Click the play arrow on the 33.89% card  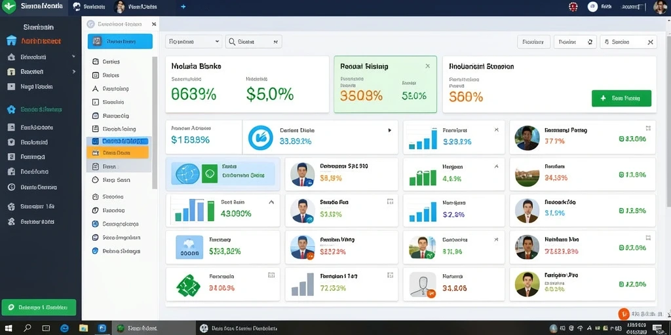point(389,130)
